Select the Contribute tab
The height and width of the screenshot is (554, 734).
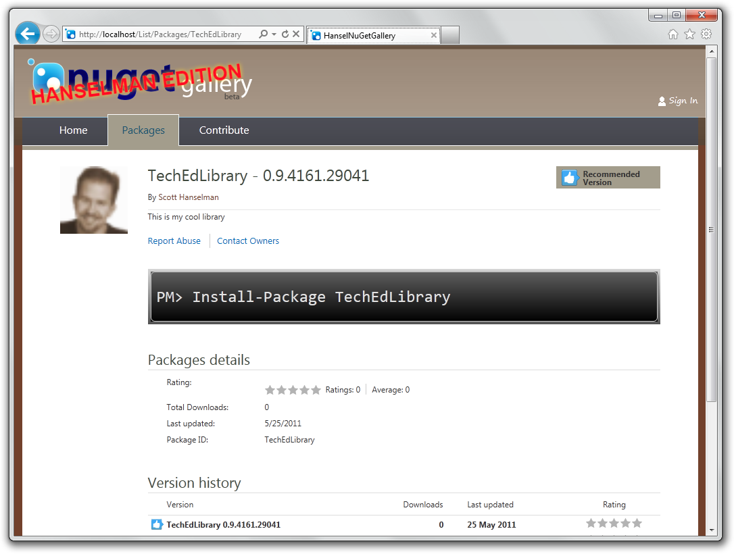[x=224, y=130]
